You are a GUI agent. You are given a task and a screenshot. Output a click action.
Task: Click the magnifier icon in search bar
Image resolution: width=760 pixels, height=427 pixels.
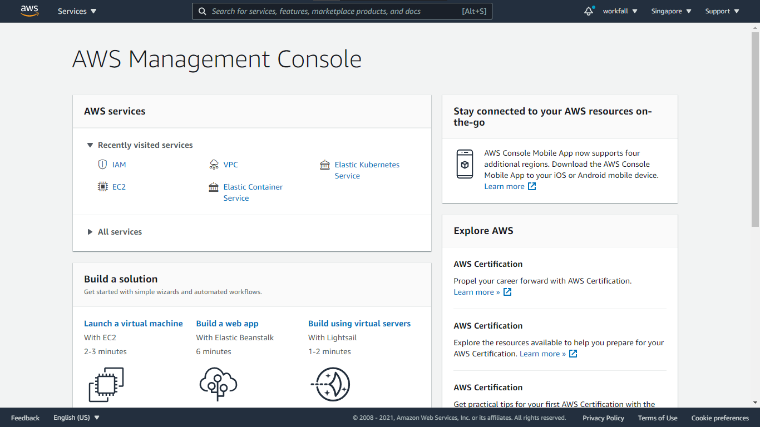pyautogui.click(x=203, y=11)
